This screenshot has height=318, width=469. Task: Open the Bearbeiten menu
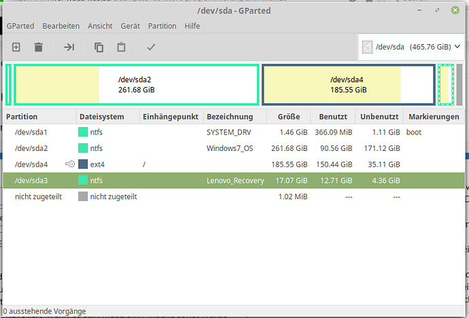(x=61, y=26)
